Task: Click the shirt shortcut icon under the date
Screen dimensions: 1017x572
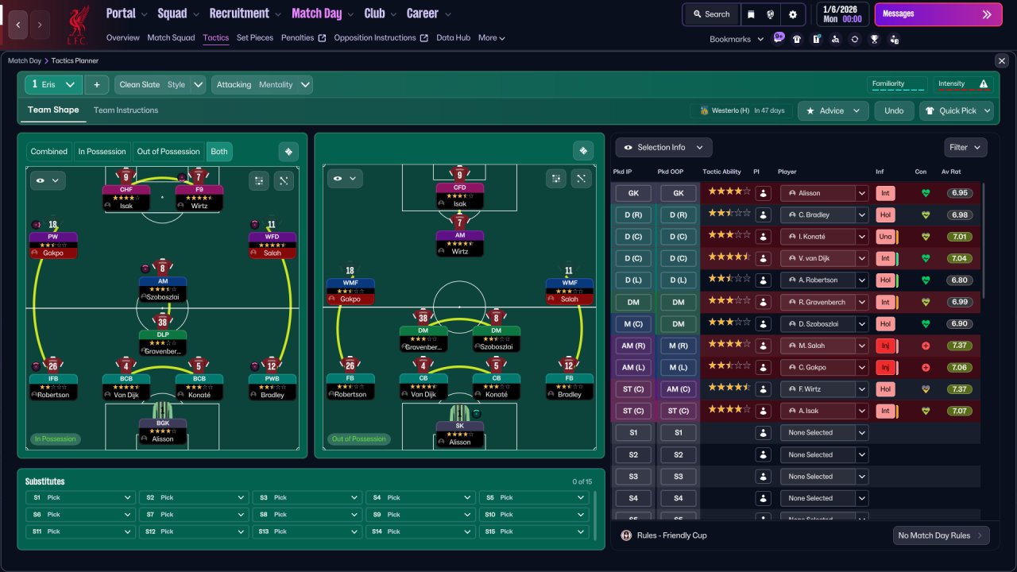Action: (797, 39)
